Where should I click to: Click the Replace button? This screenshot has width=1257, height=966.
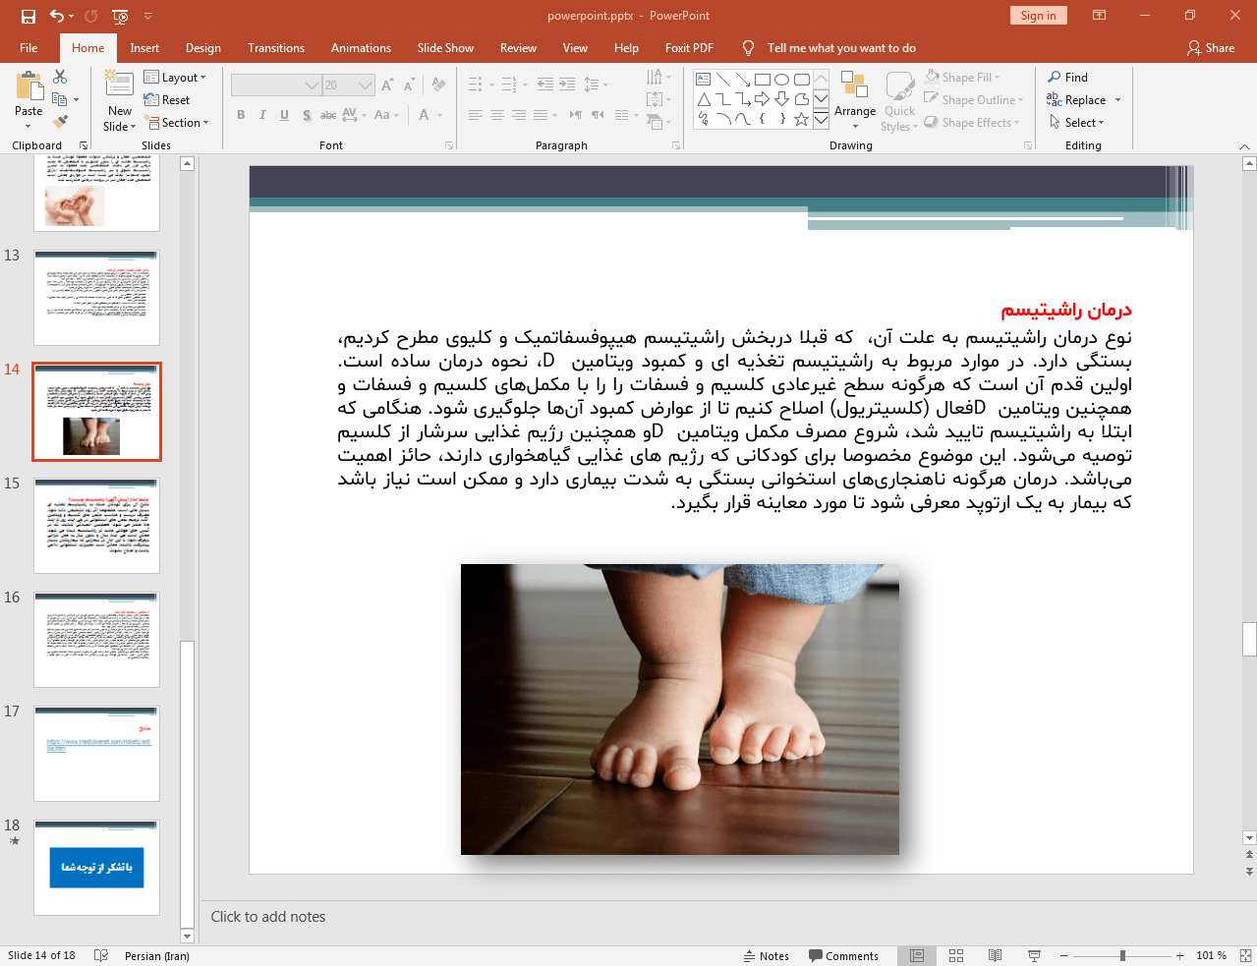(x=1083, y=100)
